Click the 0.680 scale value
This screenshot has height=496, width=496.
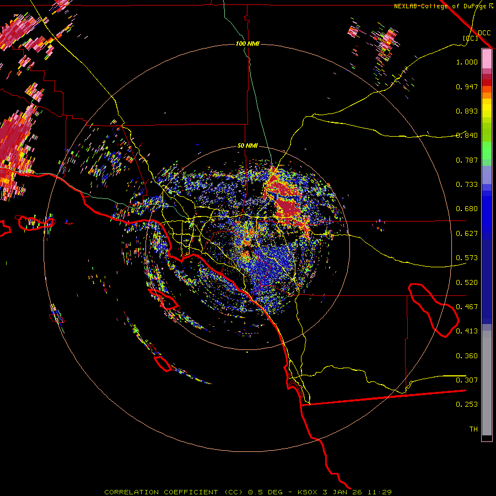click(467, 209)
